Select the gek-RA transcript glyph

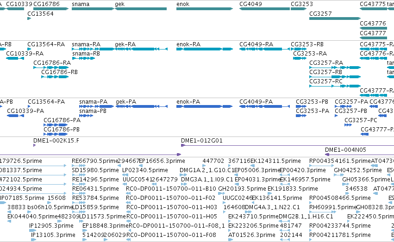(x=141, y=49)
